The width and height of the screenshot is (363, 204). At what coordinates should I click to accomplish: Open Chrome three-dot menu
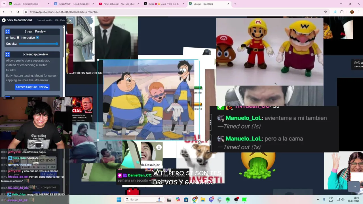(359, 12)
